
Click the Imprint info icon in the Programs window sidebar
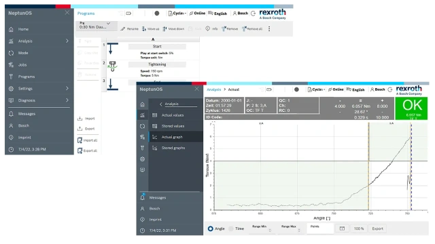11,138
